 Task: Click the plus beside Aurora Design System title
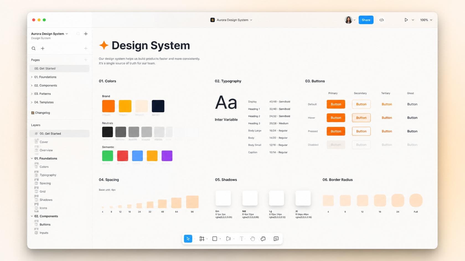point(86,34)
